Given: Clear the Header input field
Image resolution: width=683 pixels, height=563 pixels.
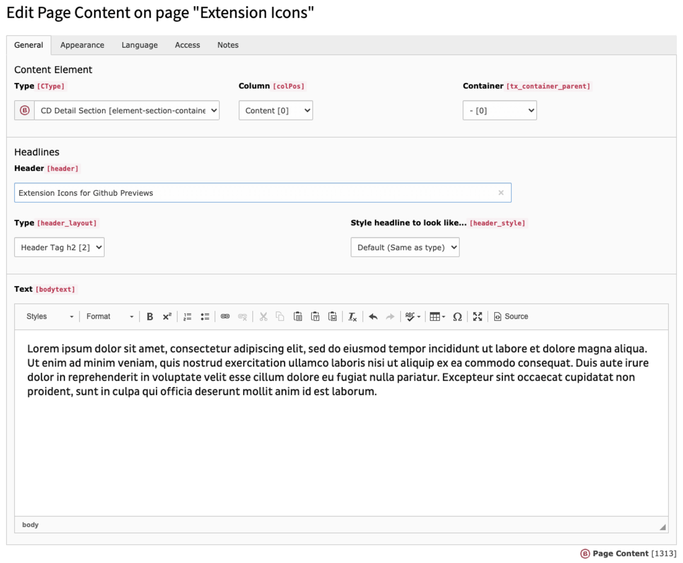Looking at the screenshot, I should [501, 193].
